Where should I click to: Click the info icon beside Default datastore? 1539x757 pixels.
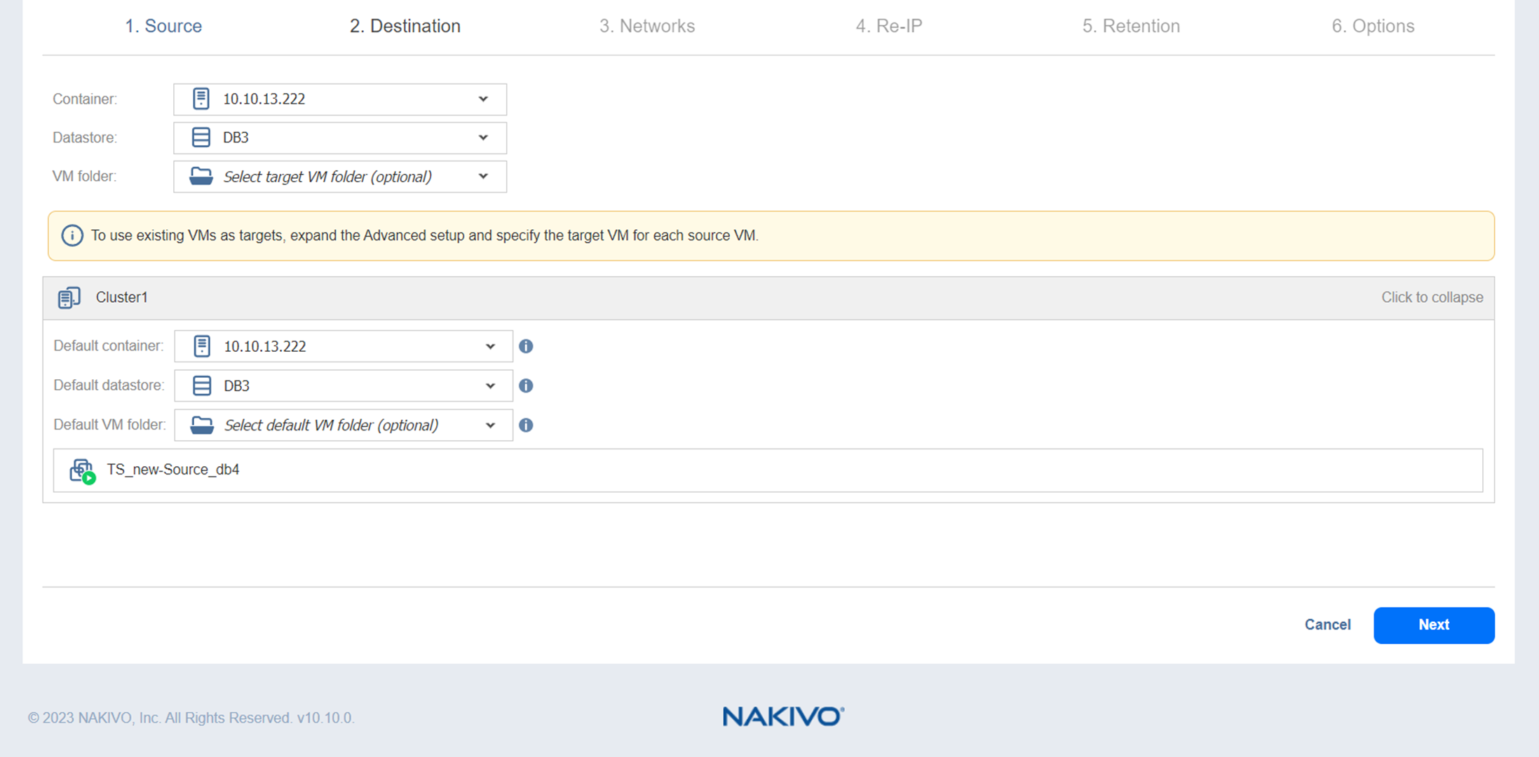point(526,386)
